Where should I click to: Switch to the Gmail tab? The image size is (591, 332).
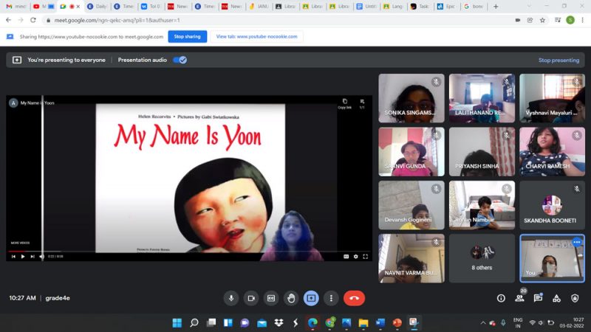pyautogui.click(x=16, y=7)
